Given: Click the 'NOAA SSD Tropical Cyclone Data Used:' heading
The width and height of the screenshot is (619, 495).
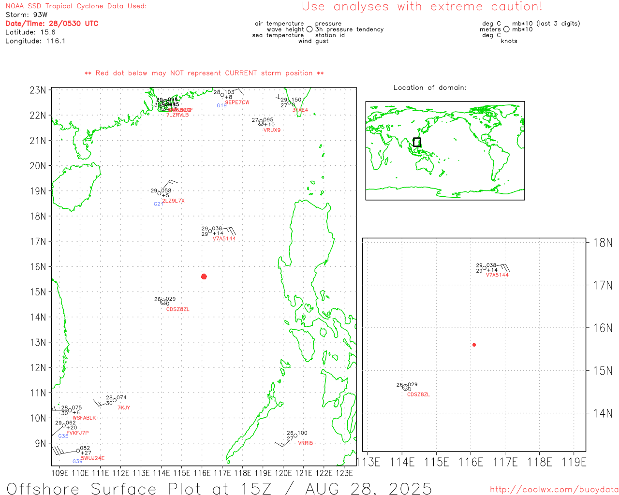Looking at the screenshot, I should click(76, 6).
